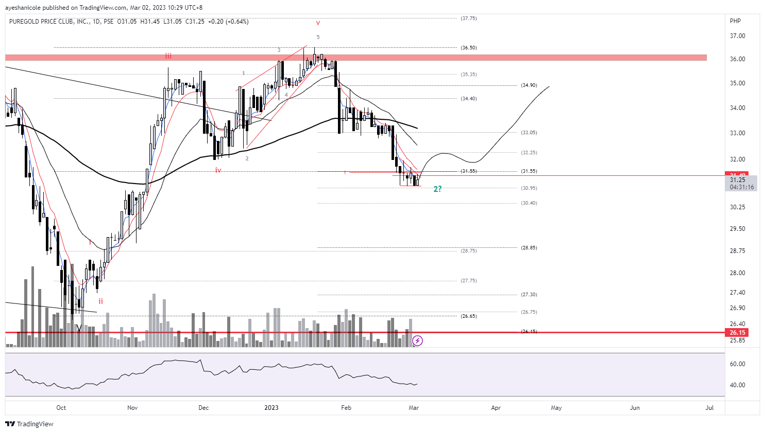This screenshot has width=765, height=433.
Task: Click the PHP currency label on price axis
Action: (x=735, y=21)
